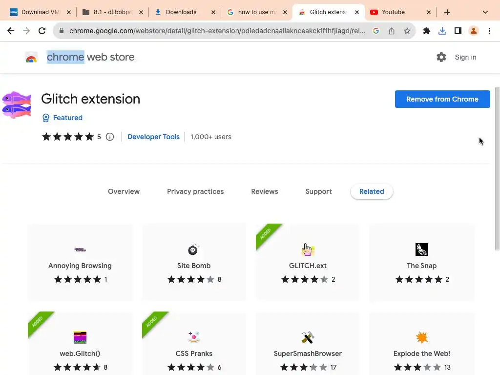
Task: Open the Explode the Web! burst icon
Action: (x=421, y=337)
